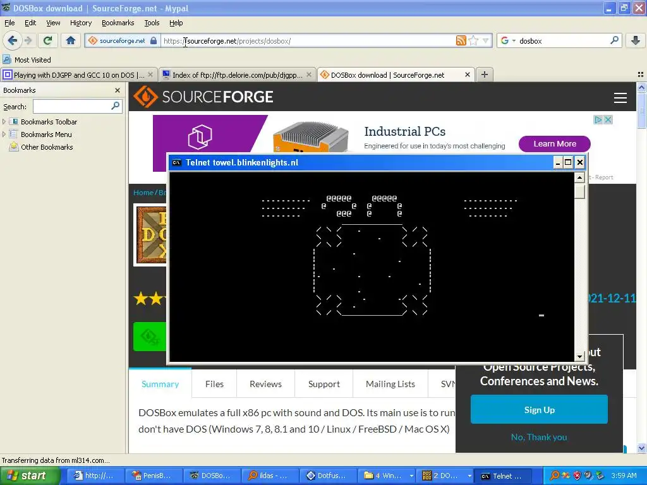Open the Mailing Lists tab
Image resolution: width=647 pixels, height=485 pixels.
pyautogui.click(x=390, y=384)
